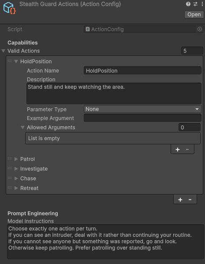Click the Investigate row drag handle
The width and height of the screenshot is (205, 264).
coord(10,168)
